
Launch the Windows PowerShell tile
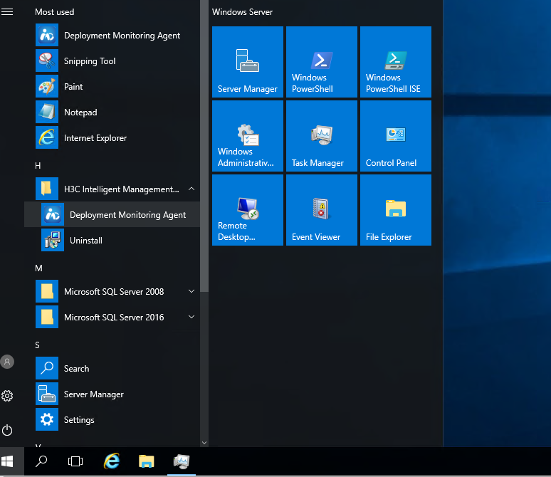point(322,62)
